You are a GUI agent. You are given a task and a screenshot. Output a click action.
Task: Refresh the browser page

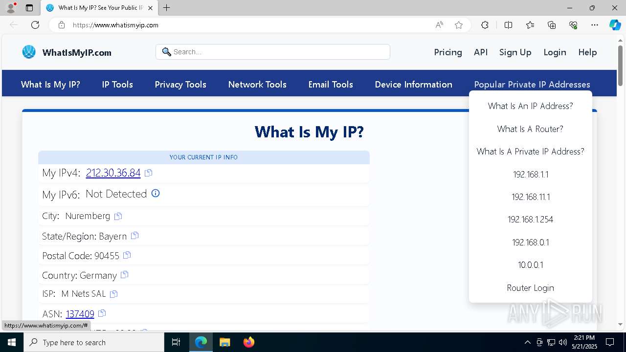point(35,25)
